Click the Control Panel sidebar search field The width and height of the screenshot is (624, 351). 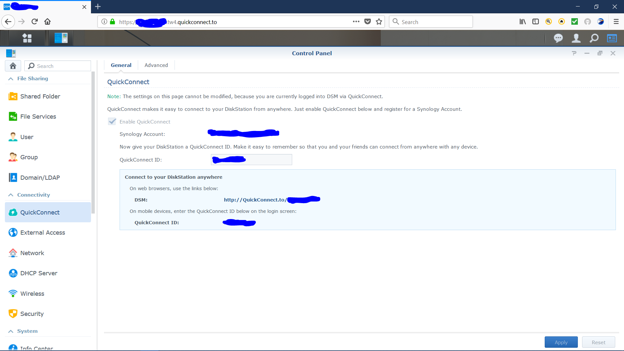click(x=58, y=66)
